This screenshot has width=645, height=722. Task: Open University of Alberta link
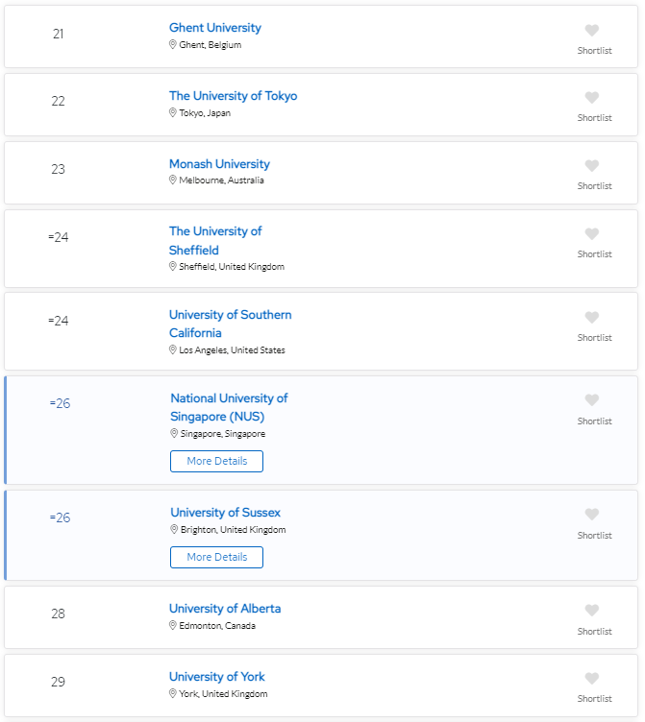click(x=225, y=609)
